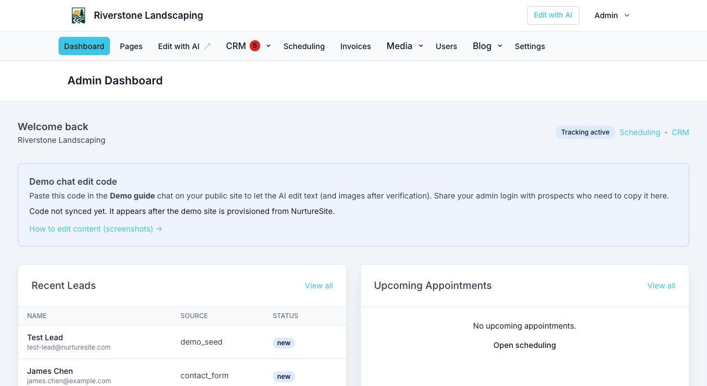Expand the Media menu chevron
The height and width of the screenshot is (386, 707).
pos(421,46)
